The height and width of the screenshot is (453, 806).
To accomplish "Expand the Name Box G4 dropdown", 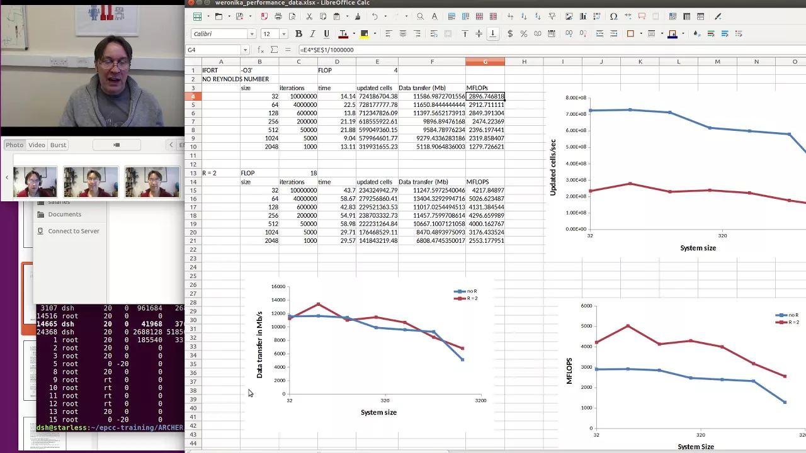I will click(245, 50).
